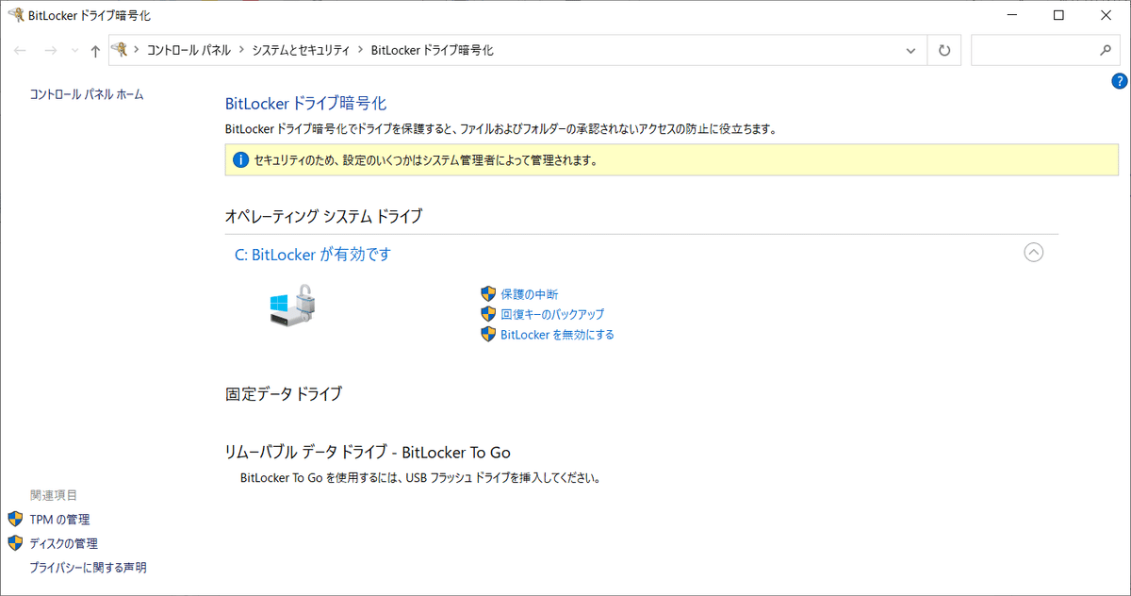Click the blue information icon in yellow banner
Viewport: 1131px width, 596px height.
coord(239,160)
